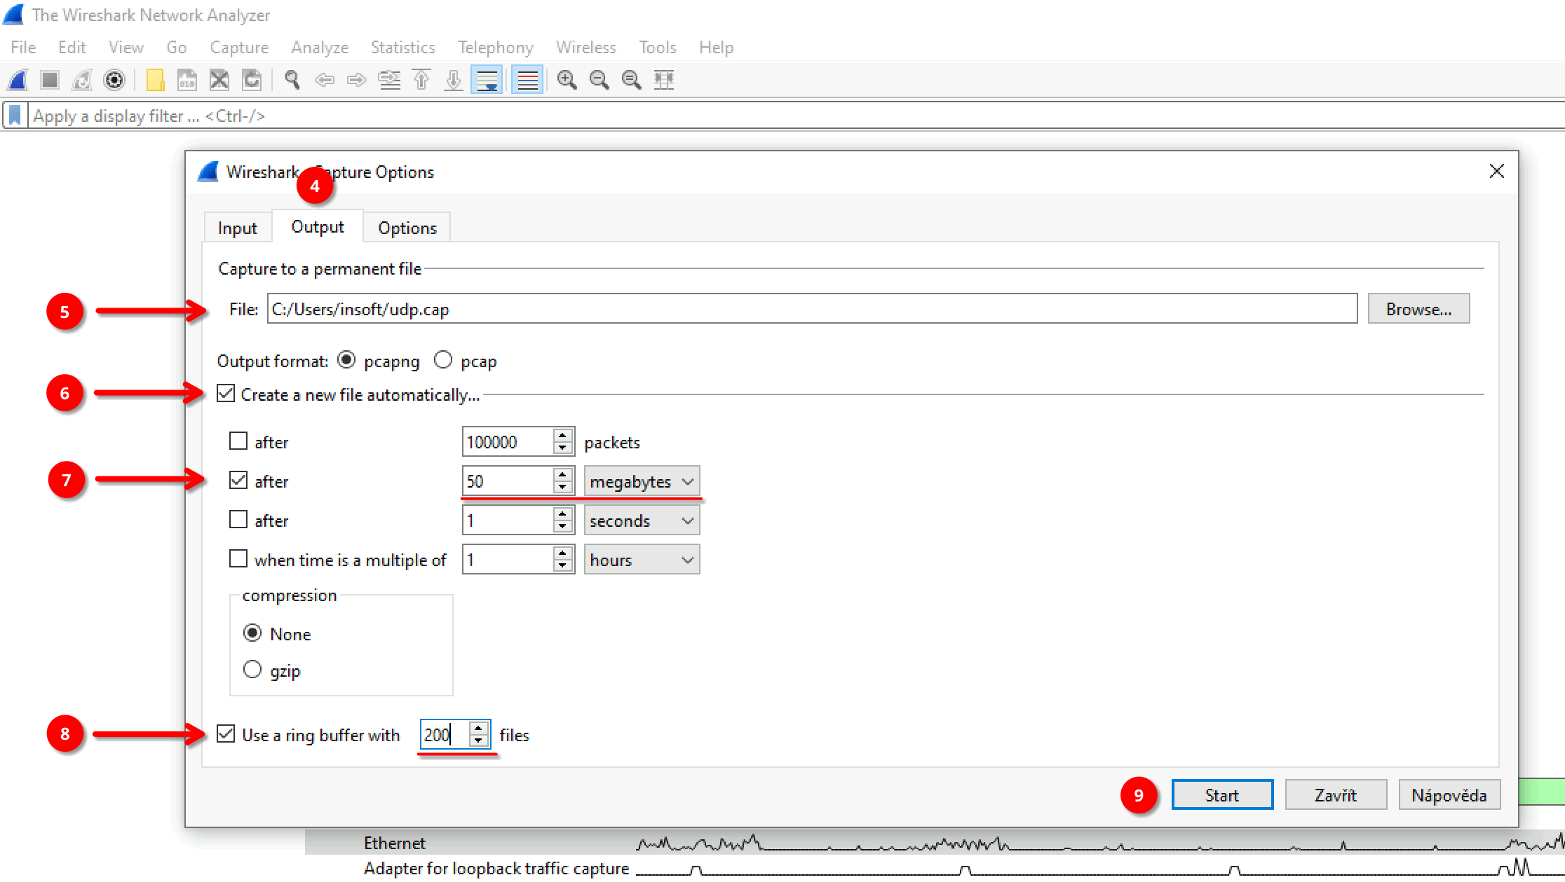Open capture options gear toolbar icon

114,80
